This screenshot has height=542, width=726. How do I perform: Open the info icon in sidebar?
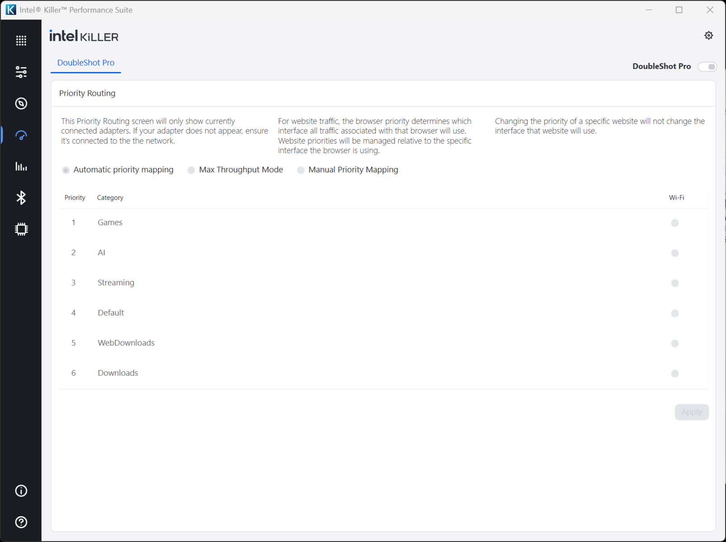point(21,491)
